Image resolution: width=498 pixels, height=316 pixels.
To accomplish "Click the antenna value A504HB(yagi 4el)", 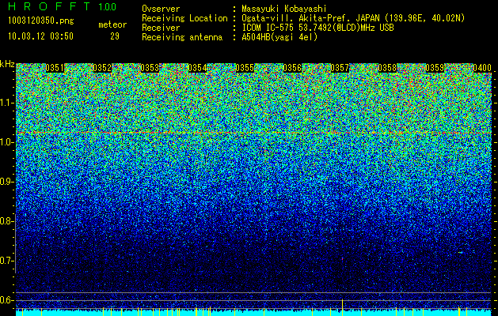I will [279, 37].
